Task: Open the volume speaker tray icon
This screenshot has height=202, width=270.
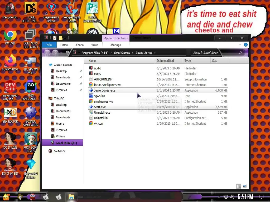Action: click(232, 197)
